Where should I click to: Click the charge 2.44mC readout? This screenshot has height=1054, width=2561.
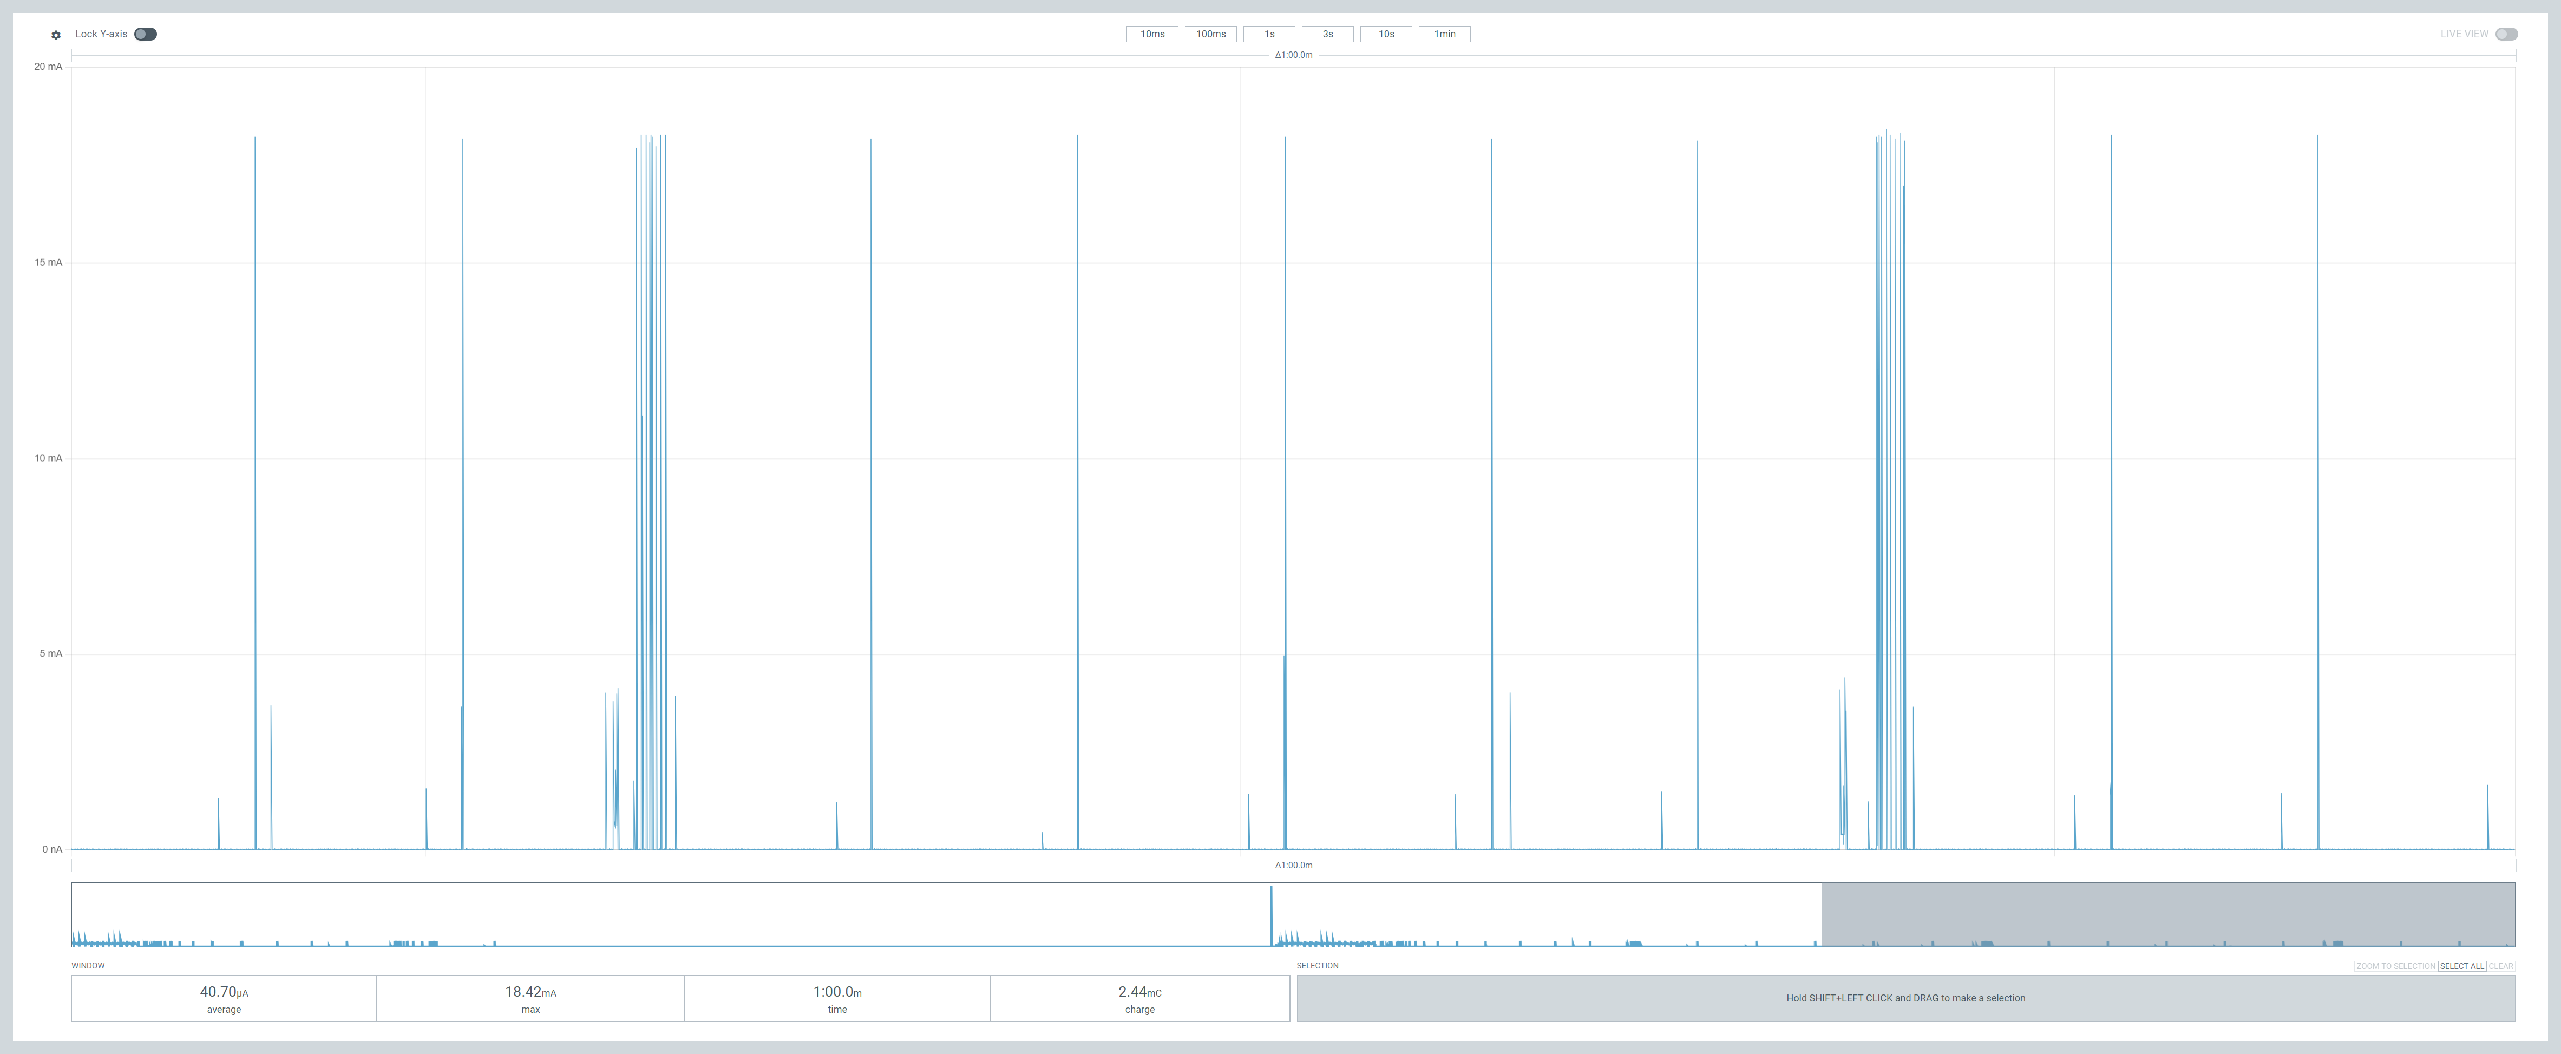[1139, 998]
